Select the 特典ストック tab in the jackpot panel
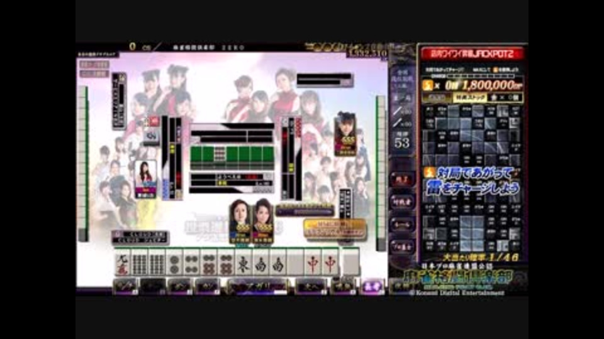The image size is (604, 339). pos(470,98)
